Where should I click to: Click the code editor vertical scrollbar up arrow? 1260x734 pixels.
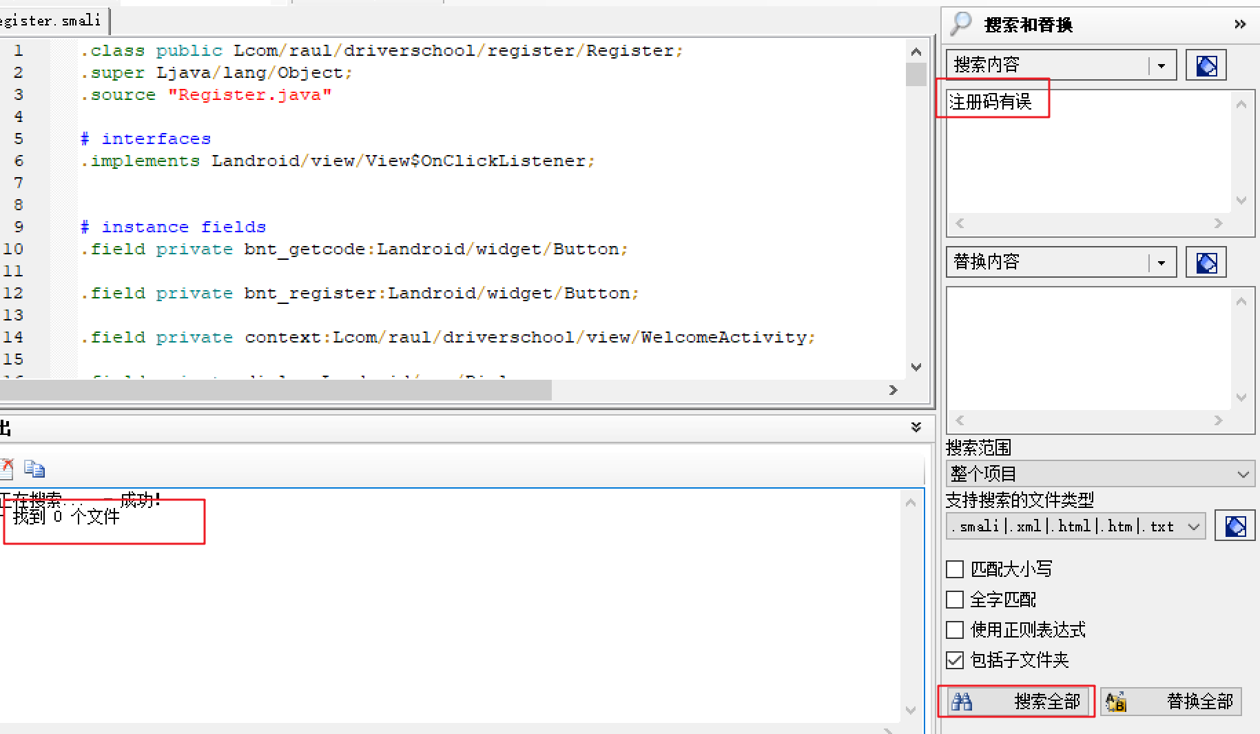point(916,52)
